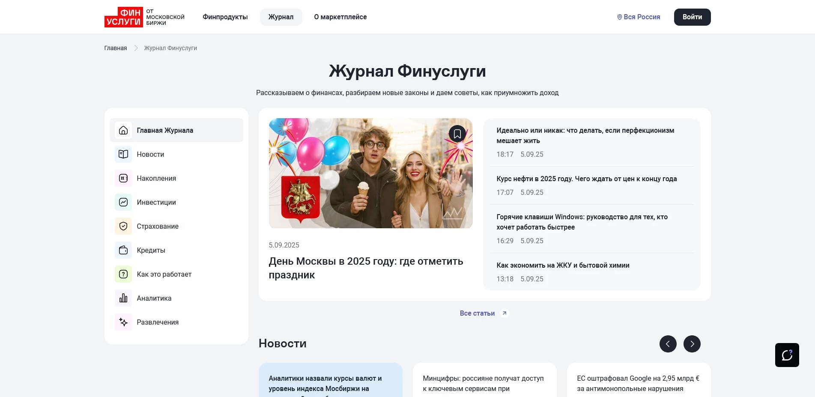Image resolution: width=815 pixels, height=397 pixels.
Task: Go to Главная via breadcrumb
Action: (115, 48)
